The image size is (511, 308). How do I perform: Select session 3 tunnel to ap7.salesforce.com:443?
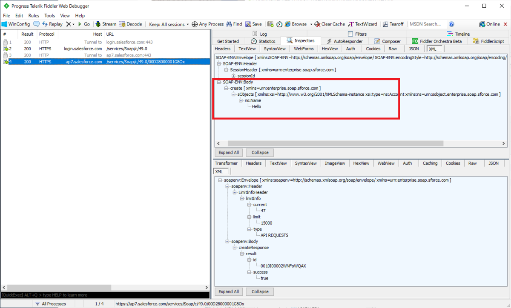click(x=105, y=55)
